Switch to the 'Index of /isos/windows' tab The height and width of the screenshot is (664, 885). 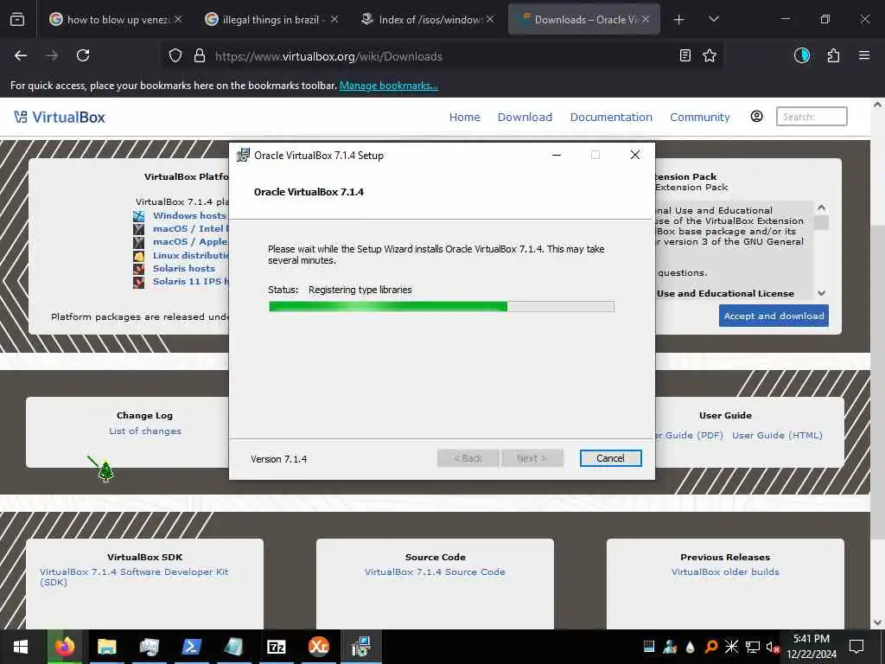pyautogui.click(x=429, y=20)
